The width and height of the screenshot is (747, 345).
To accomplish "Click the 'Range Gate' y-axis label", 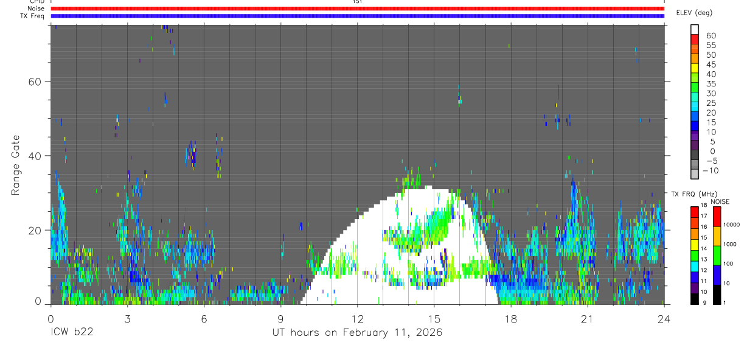I will click(x=16, y=165).
